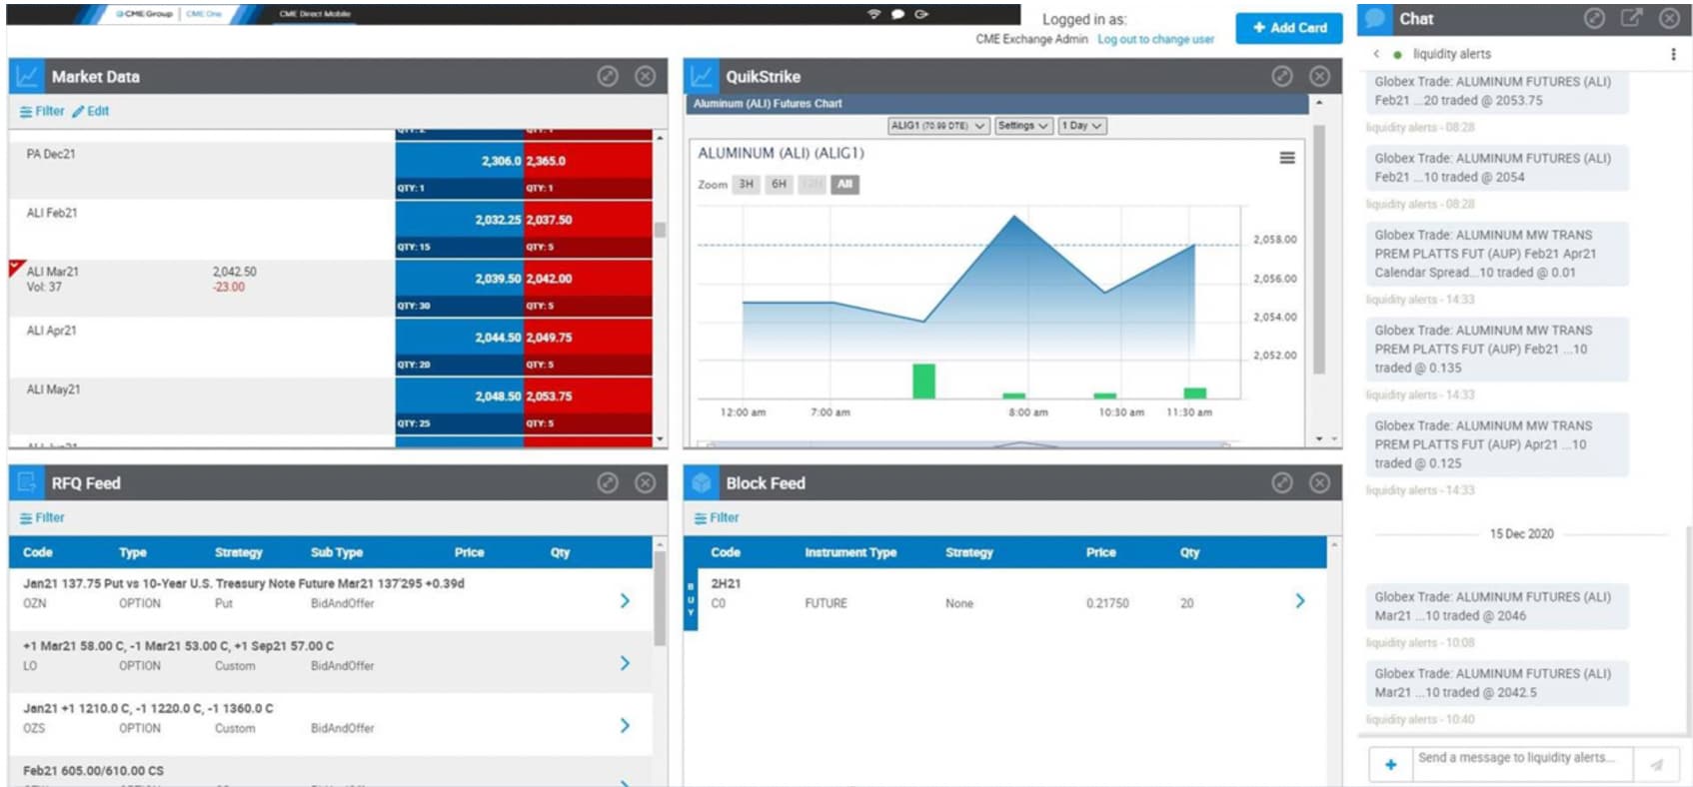The height and width of the screenshot is (787, 1693).
Task: Expand the Market Data card
Action: click(607, 77)
